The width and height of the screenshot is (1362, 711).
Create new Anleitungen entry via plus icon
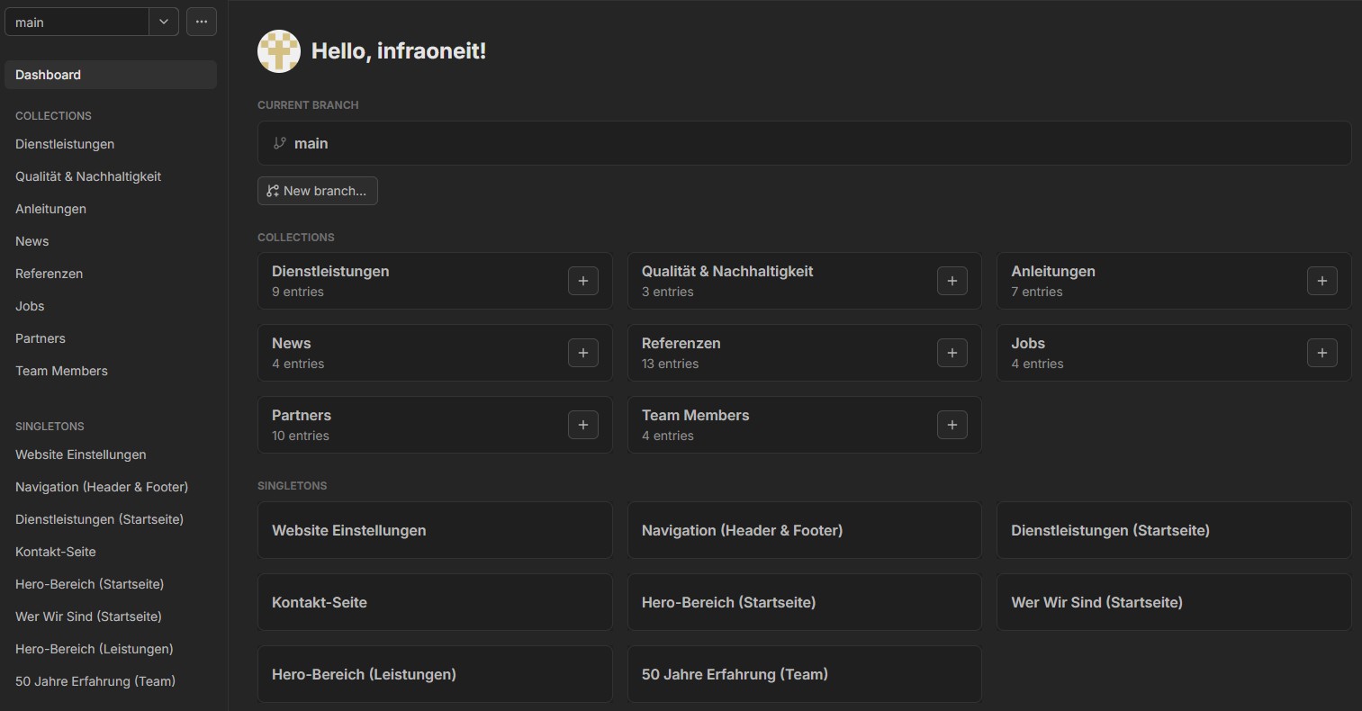[1321, 281]
